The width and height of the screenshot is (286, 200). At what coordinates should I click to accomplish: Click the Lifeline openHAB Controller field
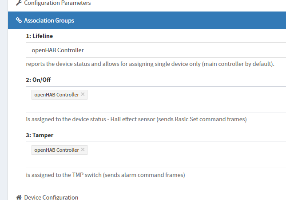(x=155, y=50)
